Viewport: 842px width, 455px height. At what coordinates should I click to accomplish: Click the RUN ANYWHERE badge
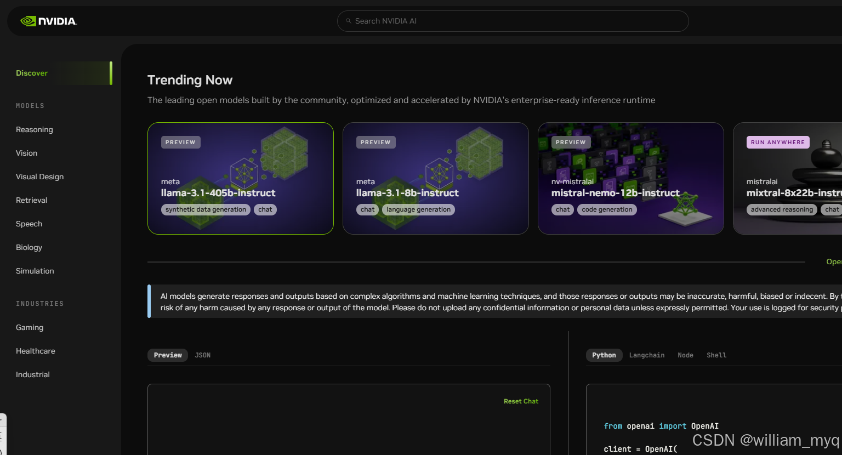click(x=778, y=142)
